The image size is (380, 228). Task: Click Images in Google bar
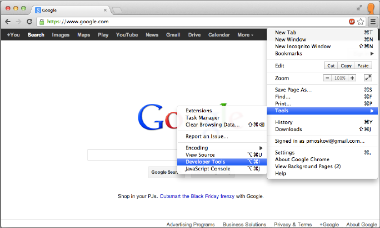tap(61, 35)
